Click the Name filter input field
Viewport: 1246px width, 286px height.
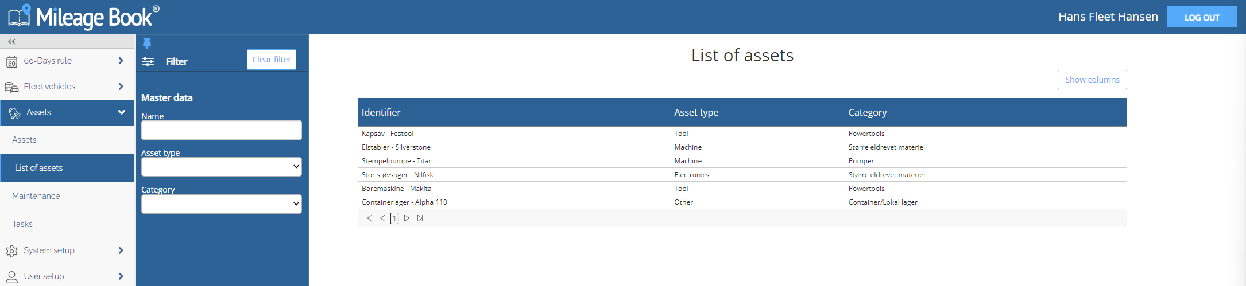(222, 130)
